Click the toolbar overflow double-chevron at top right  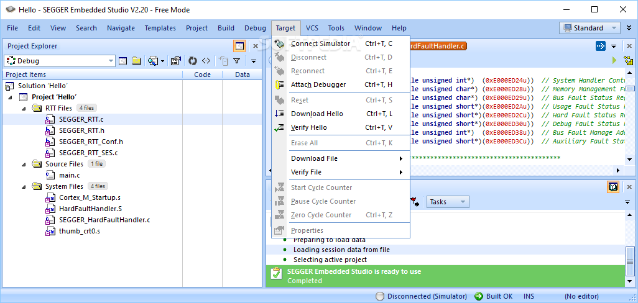click(629, 28)
